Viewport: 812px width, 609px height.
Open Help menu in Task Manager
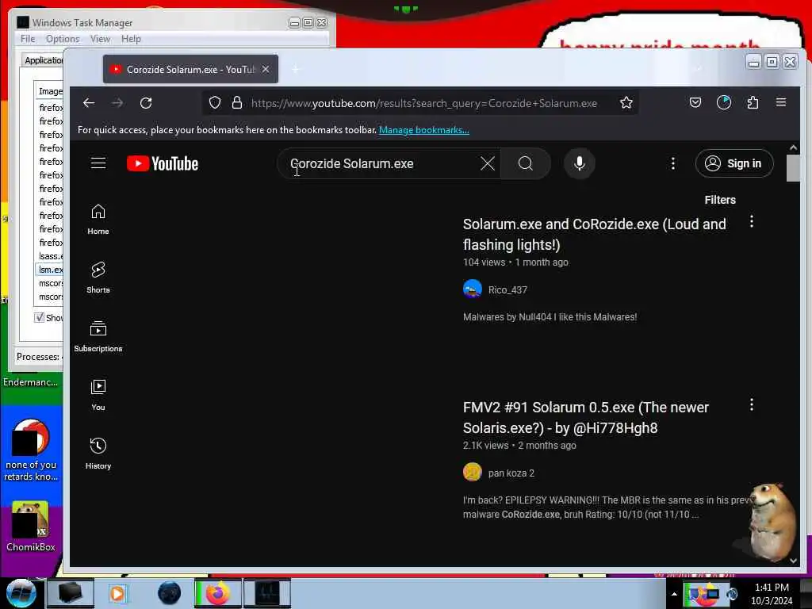tap(131, 39)
